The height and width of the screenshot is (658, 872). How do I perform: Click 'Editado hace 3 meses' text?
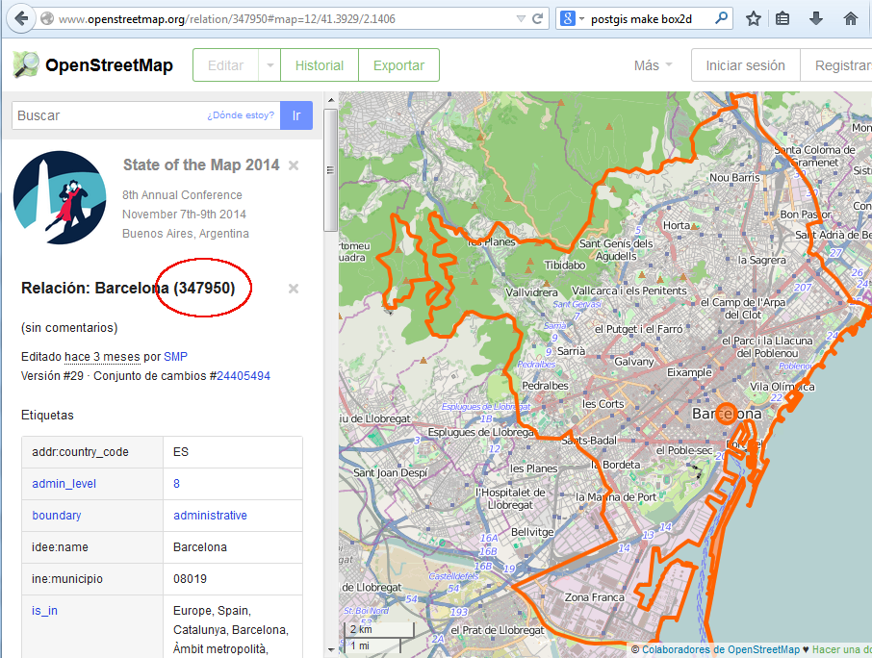click(x=80, y=356)
